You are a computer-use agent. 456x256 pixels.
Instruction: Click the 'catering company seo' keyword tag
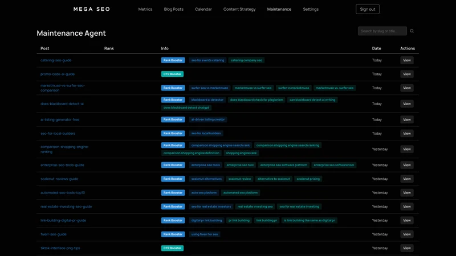tap(246, 60)
